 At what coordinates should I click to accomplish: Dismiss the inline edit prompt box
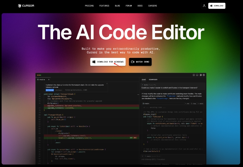(107, 84)
